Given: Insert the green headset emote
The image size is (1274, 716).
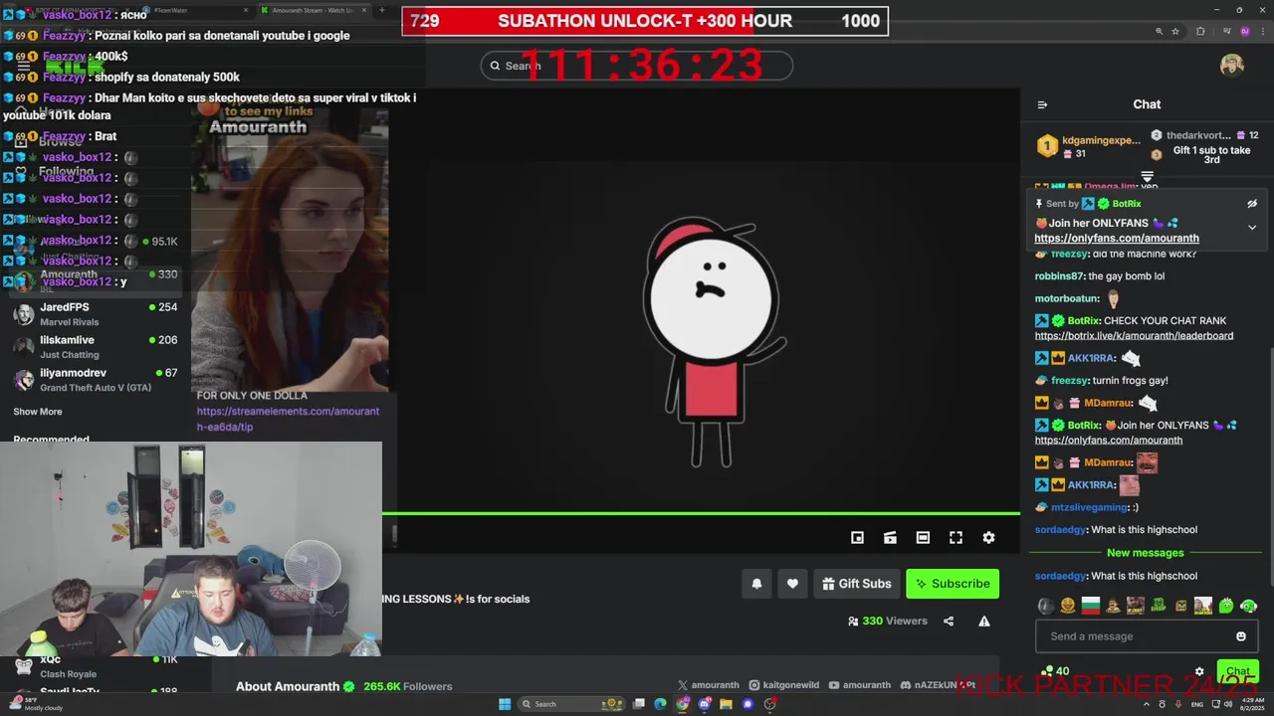Looking at the screenshot, I should point(1248,606).
